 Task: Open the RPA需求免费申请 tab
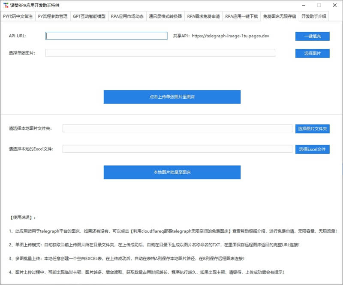point(203,16)
